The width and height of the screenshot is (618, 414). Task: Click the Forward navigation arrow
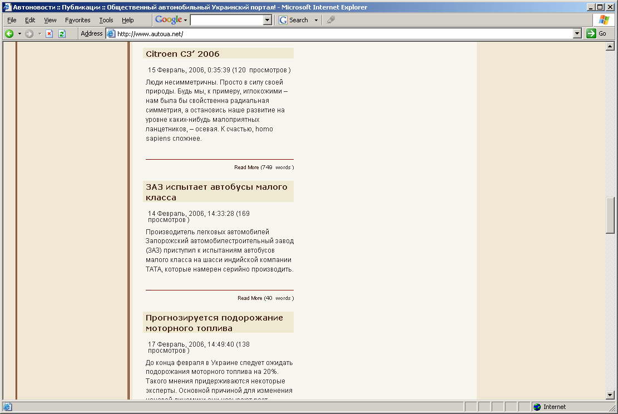[29, 33]
